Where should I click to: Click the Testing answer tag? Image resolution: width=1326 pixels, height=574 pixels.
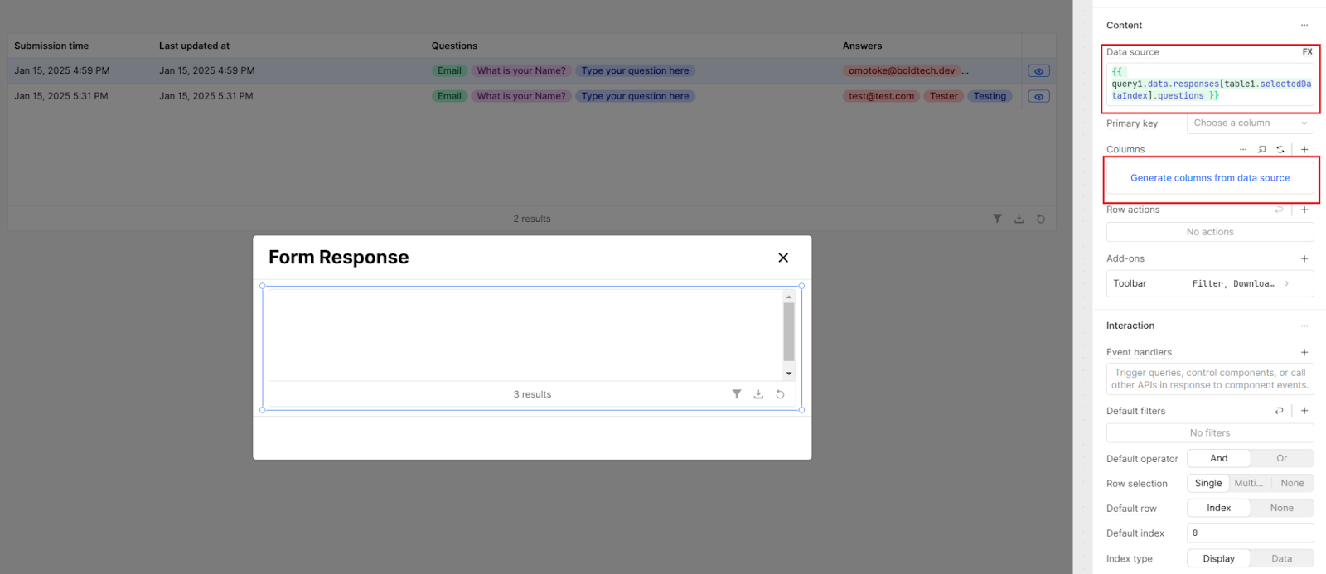[x=990, y=97]
